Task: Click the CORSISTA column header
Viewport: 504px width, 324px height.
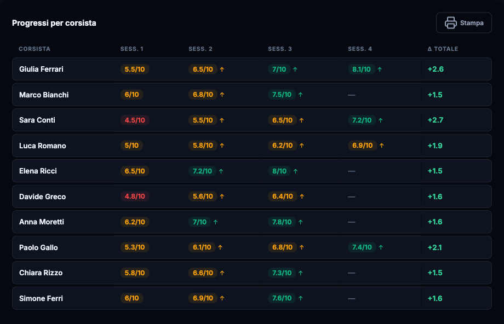Action: (35, 49)
